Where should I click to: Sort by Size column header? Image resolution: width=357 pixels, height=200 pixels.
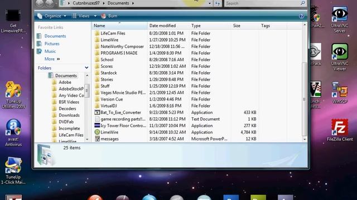tap(245, 26)
